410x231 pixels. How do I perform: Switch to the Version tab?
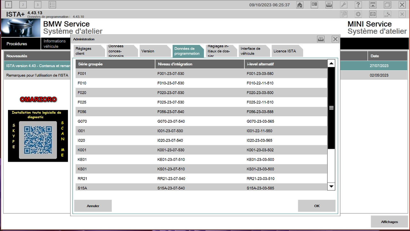tap(155, 51)
